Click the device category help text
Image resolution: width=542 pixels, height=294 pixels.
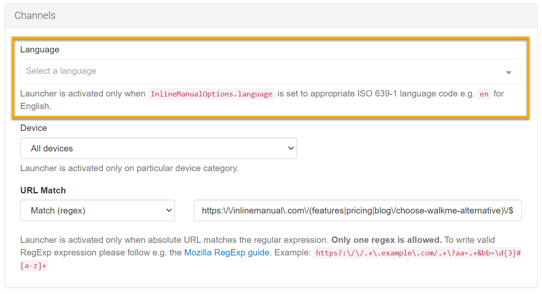coord(129,168)
